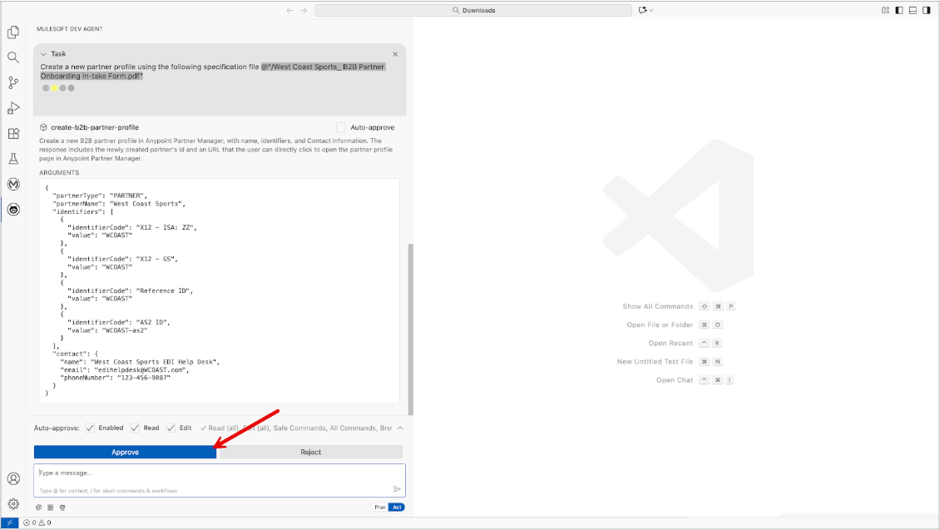Select the Testing beaker icon
This screenshot has height=530, width=940.
click(x=13, y=158)
